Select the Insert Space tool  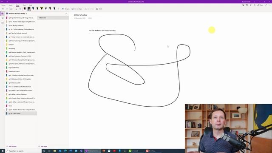tap(16, 9)
